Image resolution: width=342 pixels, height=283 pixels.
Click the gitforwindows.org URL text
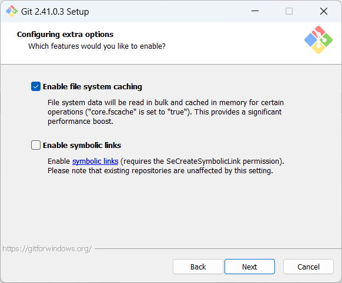47,248
